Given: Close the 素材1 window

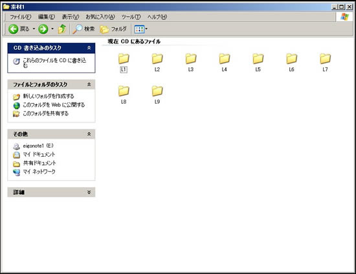Looking at the screenshot, I should pyautogui.click(x=350, y=7).
